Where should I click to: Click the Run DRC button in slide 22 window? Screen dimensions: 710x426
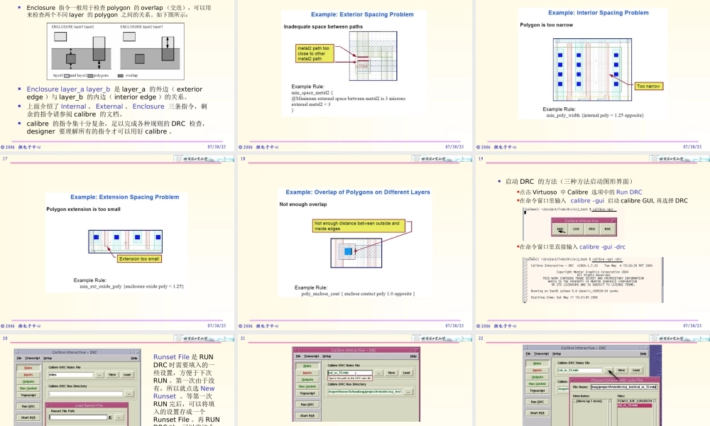click(537, 402)
